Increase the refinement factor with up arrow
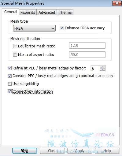Image resolution: width=122 pixels, height=156 pixels. 102,67
